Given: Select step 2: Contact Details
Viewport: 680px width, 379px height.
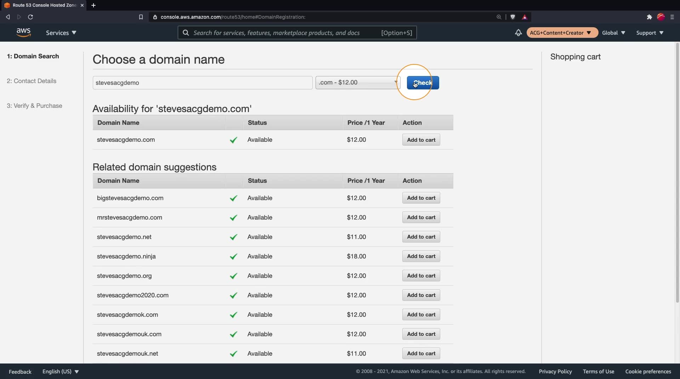Looking at the screenshot, I should tap(32, 81).
